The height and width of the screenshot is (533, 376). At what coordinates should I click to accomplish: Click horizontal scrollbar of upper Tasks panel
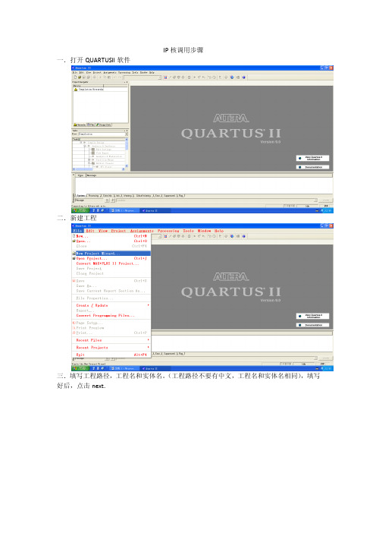[99, 169]
